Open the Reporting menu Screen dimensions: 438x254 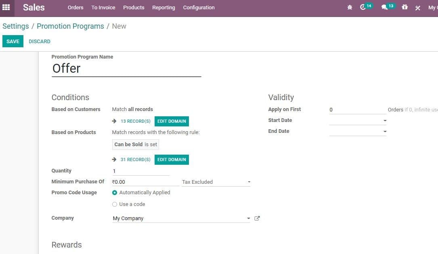click(163, 7)
